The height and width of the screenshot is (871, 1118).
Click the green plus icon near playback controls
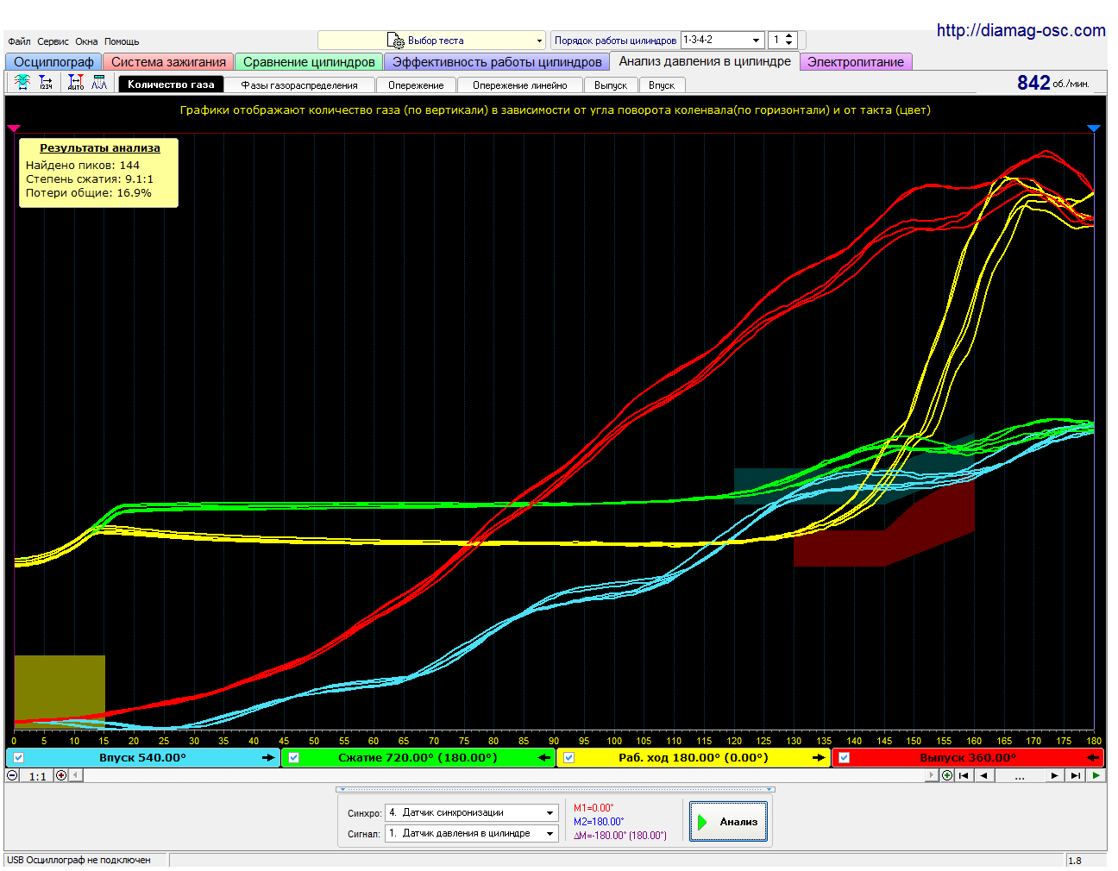pos(947,775)
